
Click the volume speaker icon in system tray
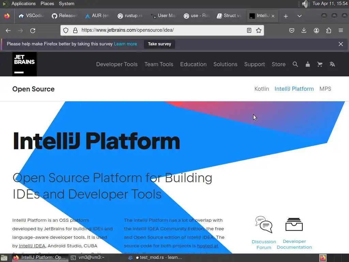pos(306,4)
